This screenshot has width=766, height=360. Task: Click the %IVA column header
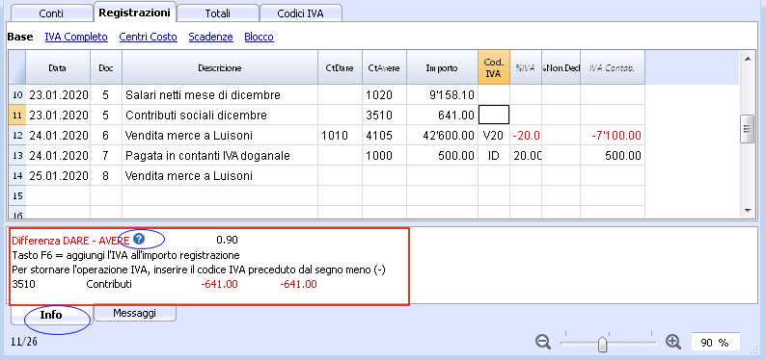tap(526, 67)
